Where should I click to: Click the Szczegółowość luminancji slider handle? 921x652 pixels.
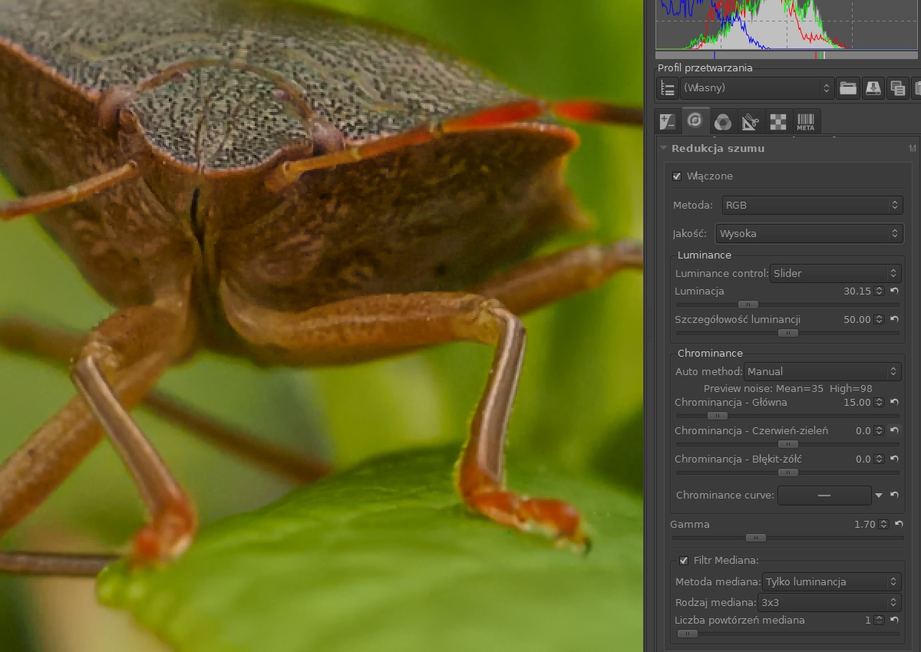(x=787, y=333)
